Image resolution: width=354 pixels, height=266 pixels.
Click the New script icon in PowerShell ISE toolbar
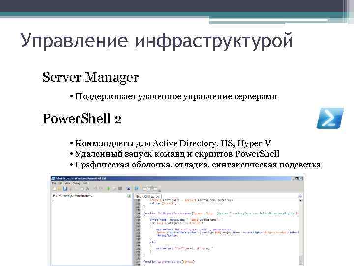(54, 188)
